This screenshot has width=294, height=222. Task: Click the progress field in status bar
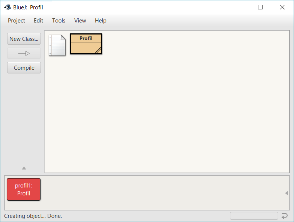[x=254, y=216]
